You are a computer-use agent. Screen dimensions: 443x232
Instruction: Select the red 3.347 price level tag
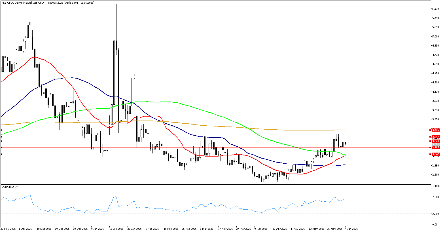(435, 137)
